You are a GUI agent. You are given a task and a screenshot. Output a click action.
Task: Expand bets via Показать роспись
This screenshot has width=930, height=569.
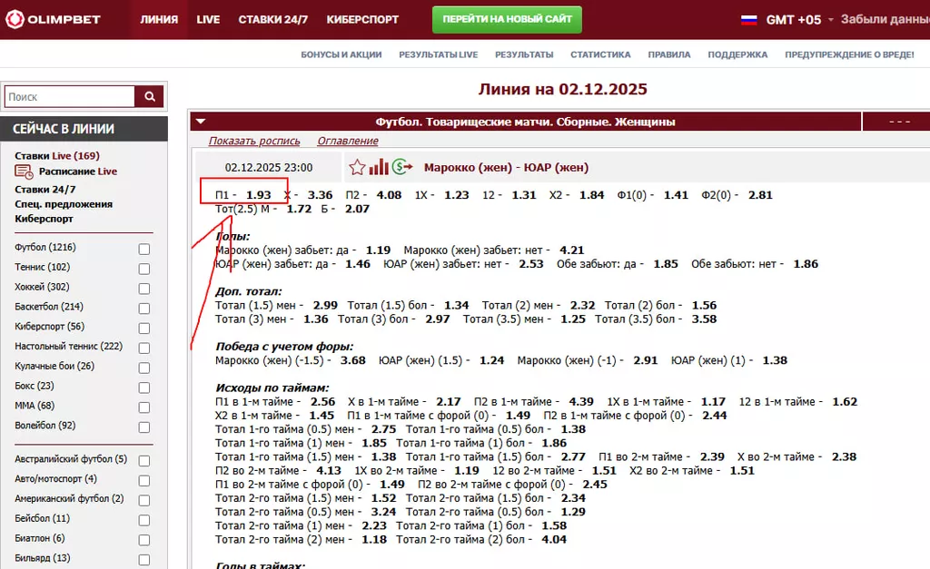pyautogui.click(x=254, y=141)
